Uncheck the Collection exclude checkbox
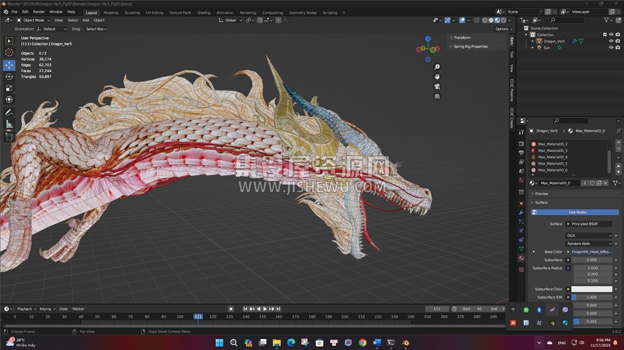This screenshot has height=350, width=624. (605, 35)
